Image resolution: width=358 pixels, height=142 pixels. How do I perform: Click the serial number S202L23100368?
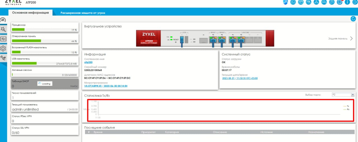(x=93, y=70)
